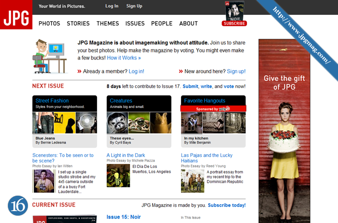This screenshot has height=223, width=338.
Task: Click the These eyes... photo title
Action: point(122,138)
